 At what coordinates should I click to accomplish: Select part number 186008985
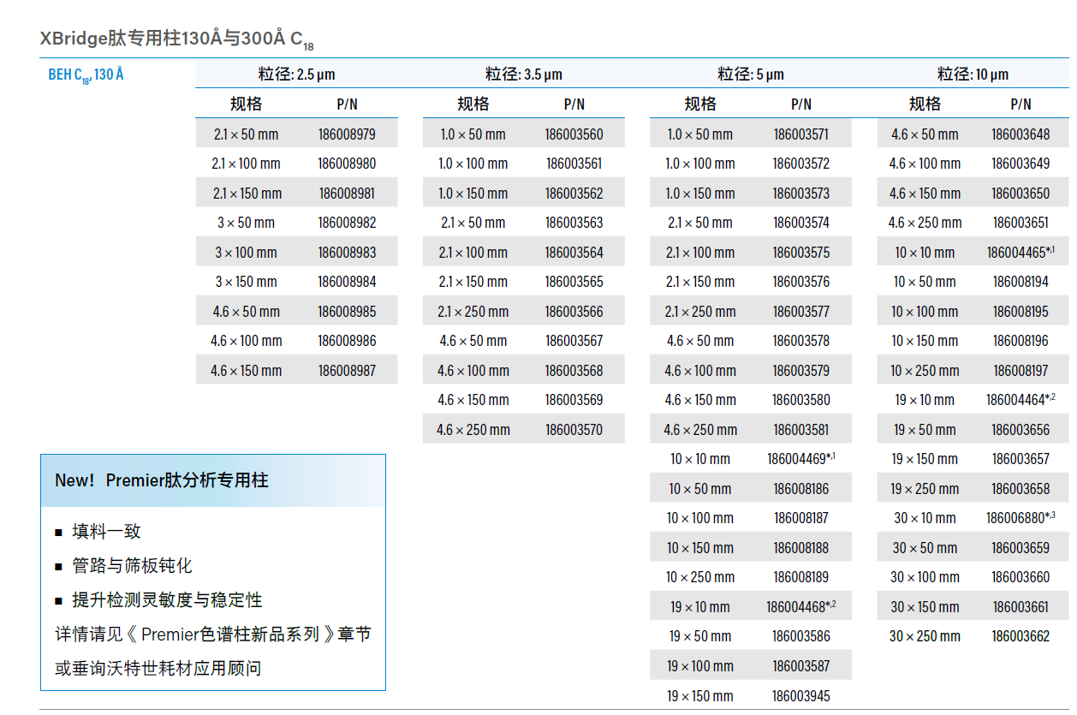point(347,312)
